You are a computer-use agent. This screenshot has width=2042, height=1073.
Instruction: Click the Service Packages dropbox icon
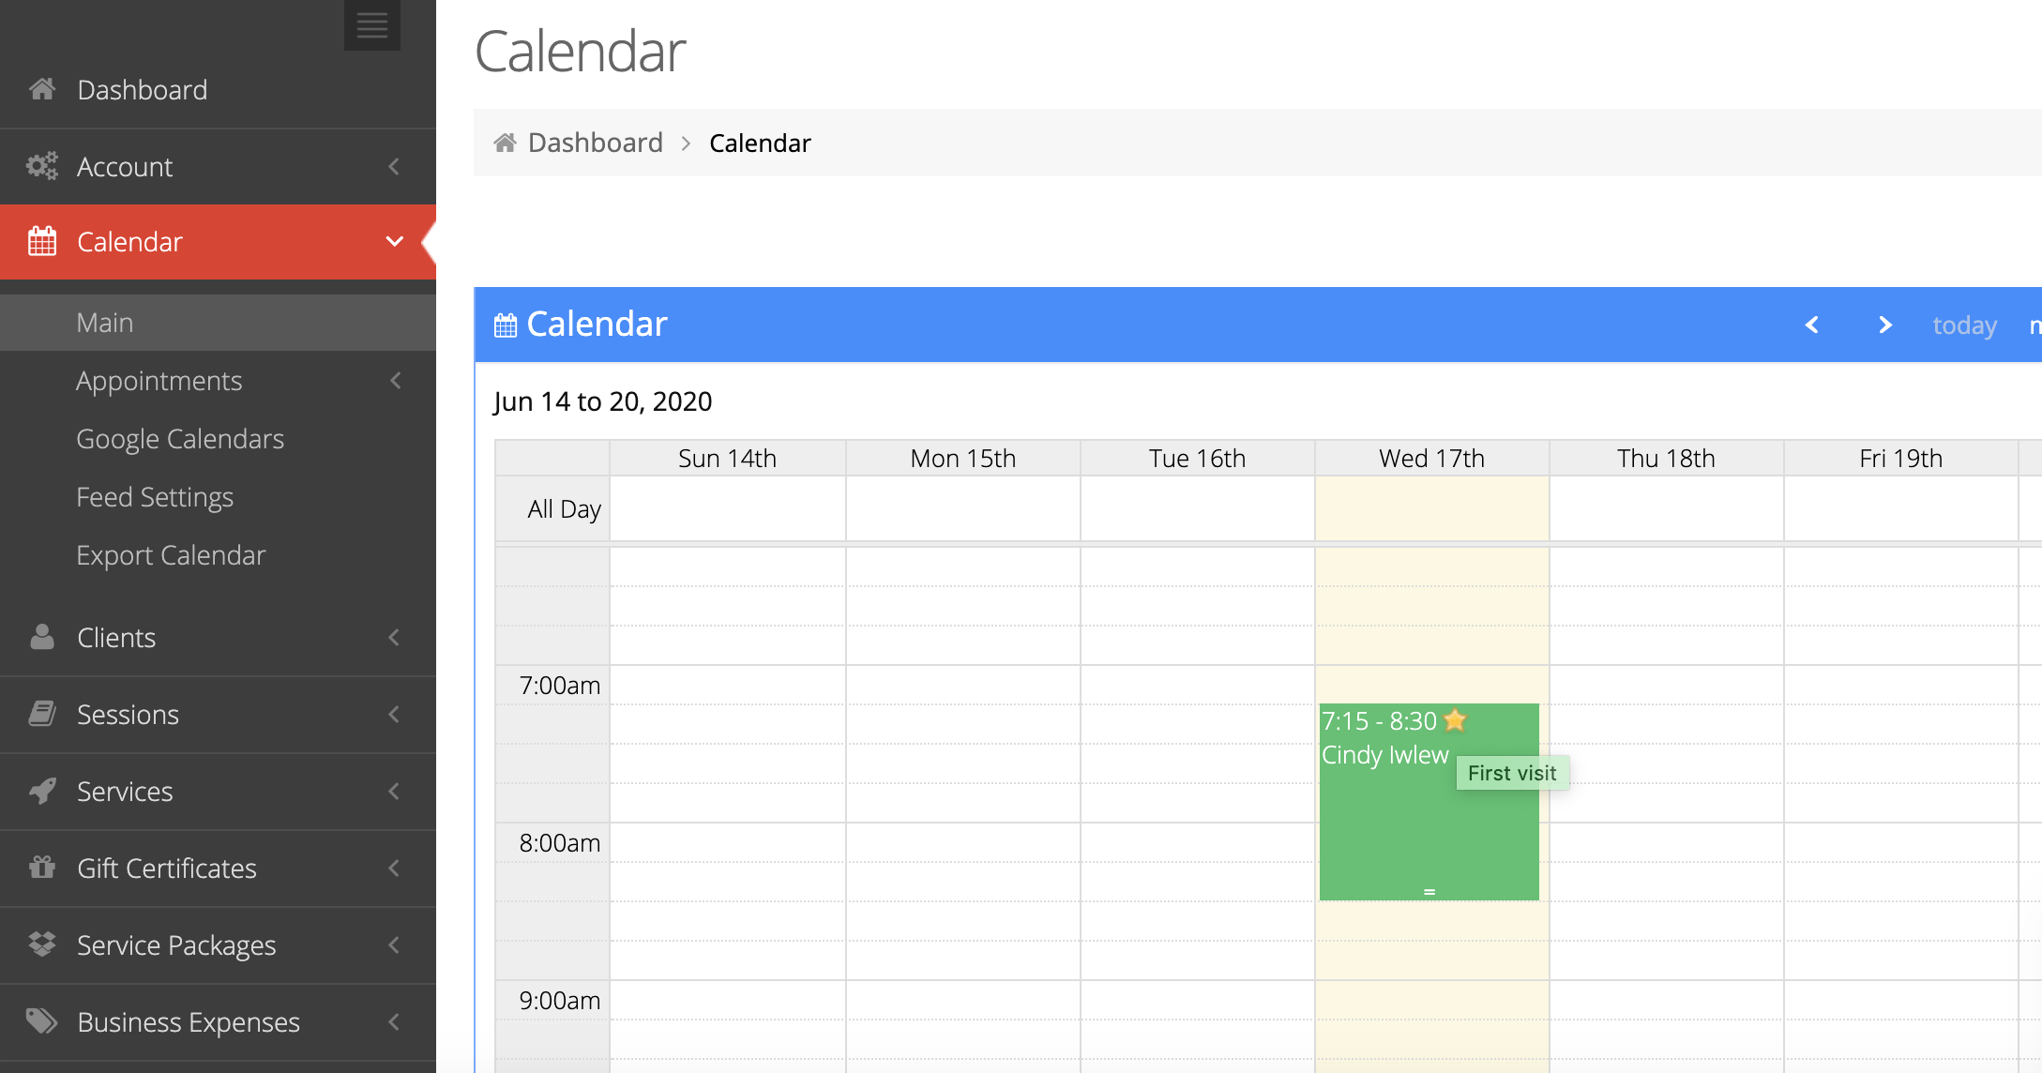[x=42, y=945]
